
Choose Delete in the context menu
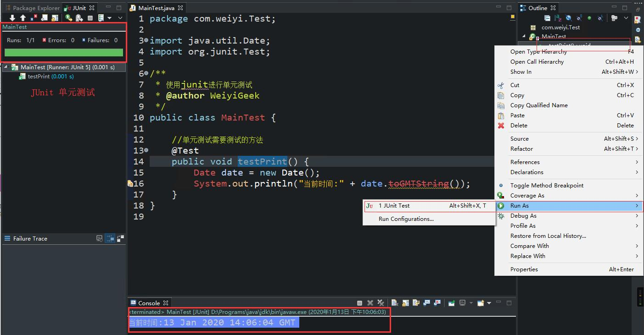tap(568, 126)
